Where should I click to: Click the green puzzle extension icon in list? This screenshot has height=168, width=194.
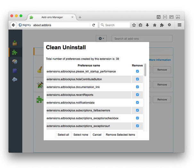point(40,100)
